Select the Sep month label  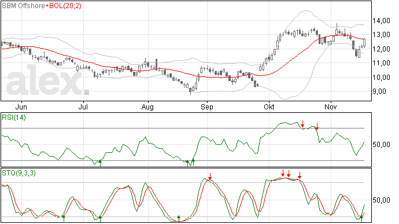click(207, 107)
